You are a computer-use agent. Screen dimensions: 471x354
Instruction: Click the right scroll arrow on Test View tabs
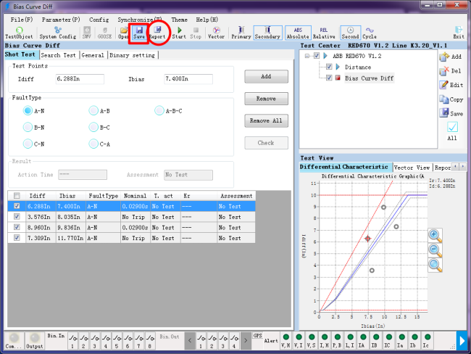point(463,168)
